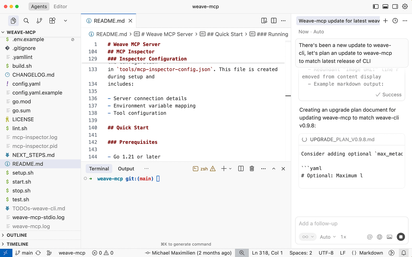Click the zsh terminal shell label
Screen dimensions: 412x257
[x=204, y=169]
